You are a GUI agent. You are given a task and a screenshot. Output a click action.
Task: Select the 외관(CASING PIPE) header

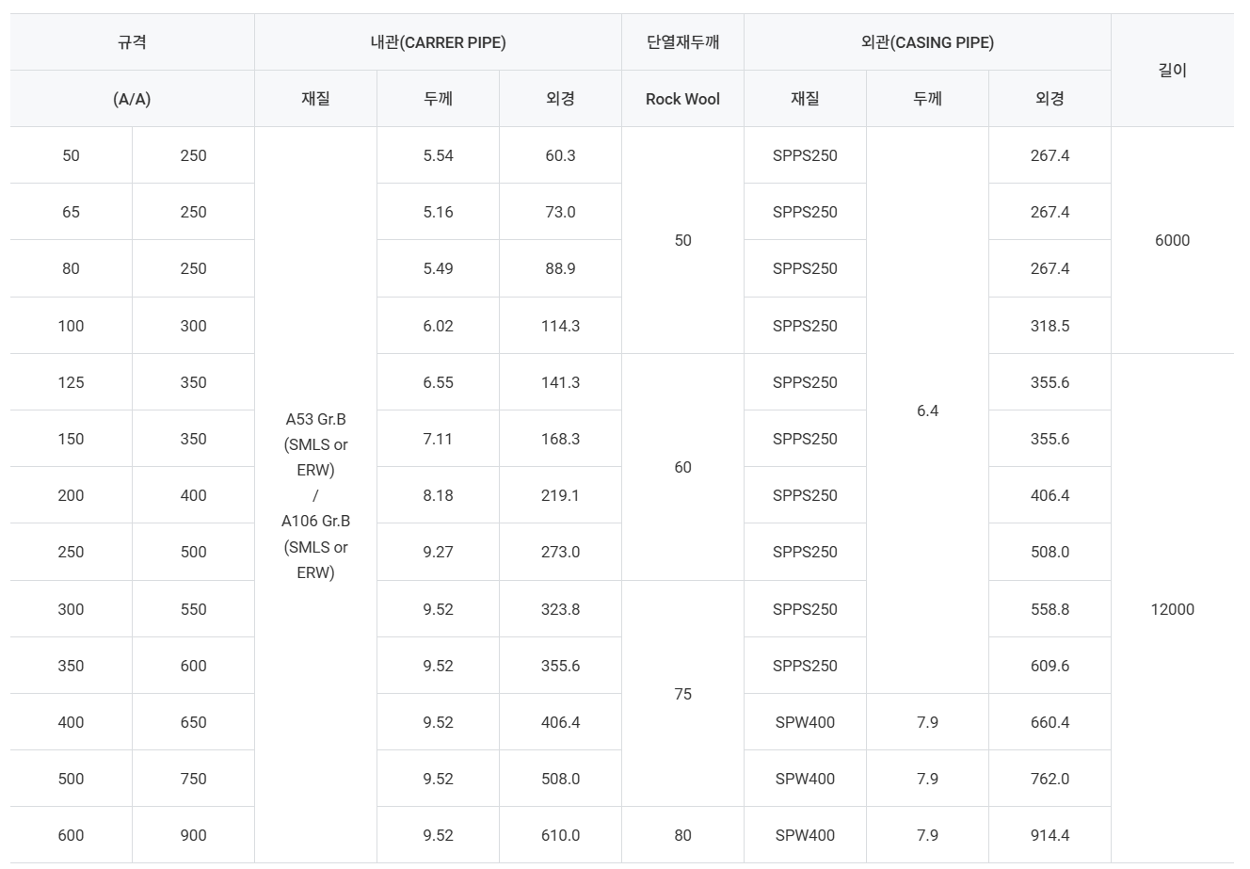(x=927, y=42)
